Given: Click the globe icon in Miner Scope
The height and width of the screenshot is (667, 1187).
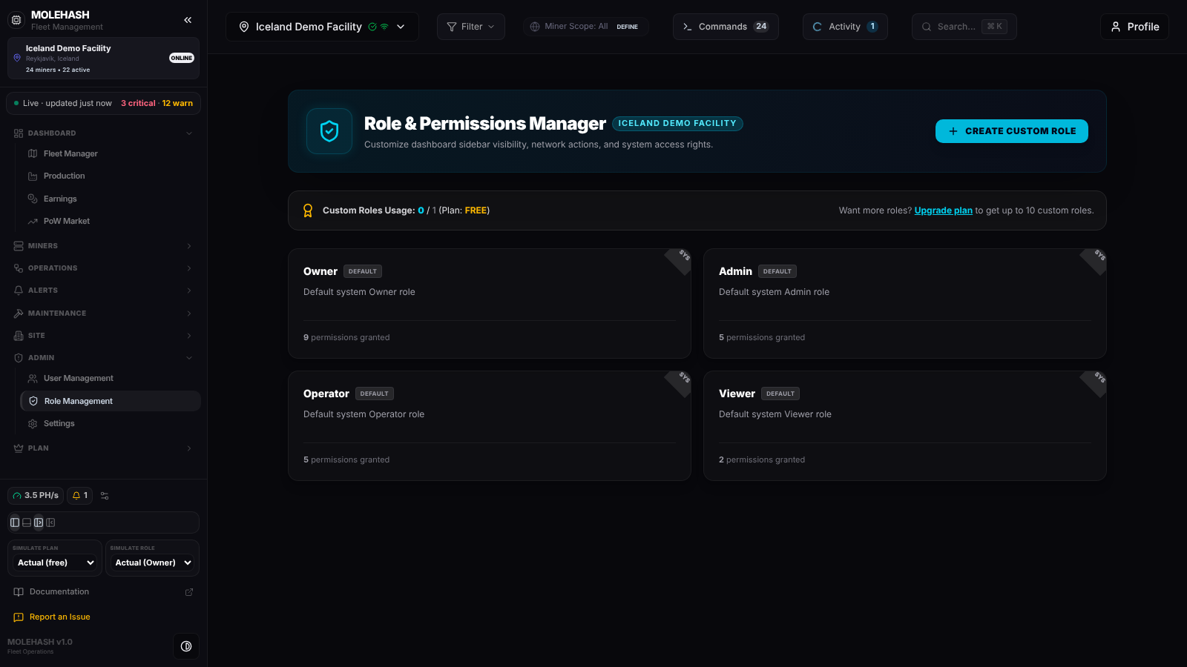Looking at the screenshot, I should pos(535,27).
